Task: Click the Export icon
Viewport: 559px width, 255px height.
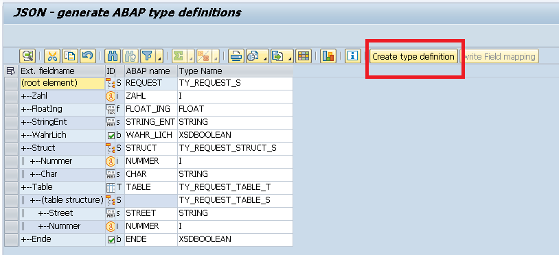Action: click(x=278, y=56)
